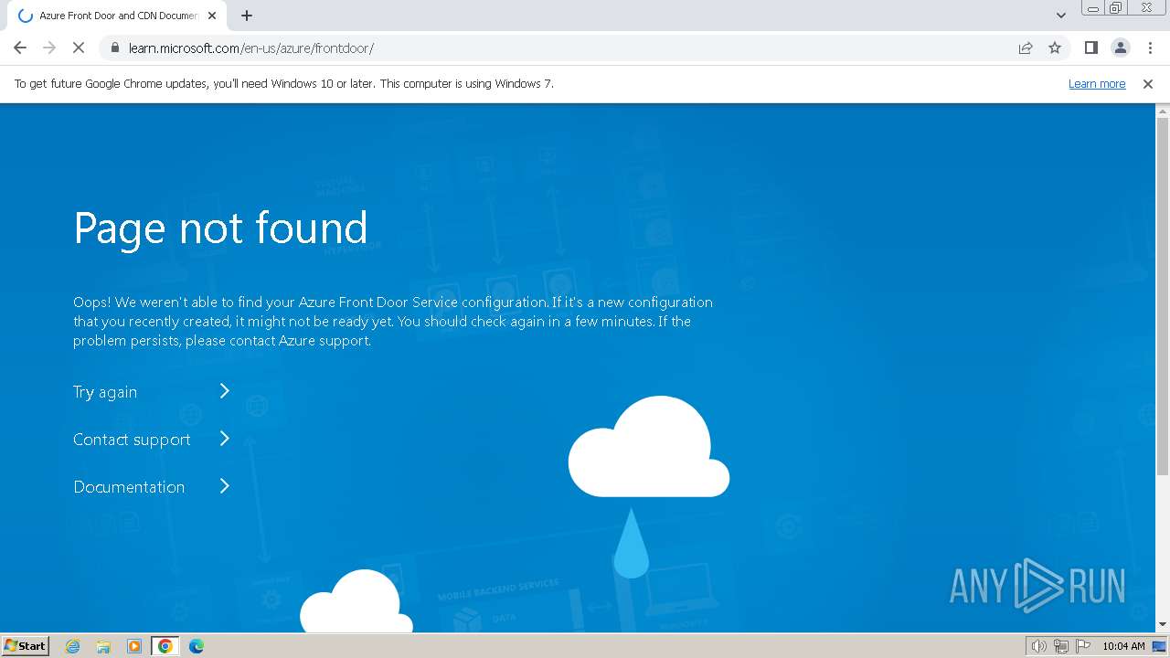Viewport: 1170px width, 658px height.
Task: Open Windows Media Player from taskbar
Action: (134, 646)
